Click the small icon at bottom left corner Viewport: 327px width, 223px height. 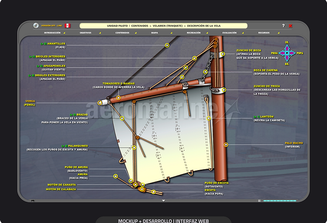[32, 201]
